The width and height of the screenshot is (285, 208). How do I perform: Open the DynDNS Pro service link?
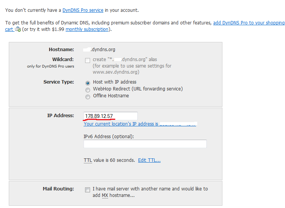click(x=83, y=10)
